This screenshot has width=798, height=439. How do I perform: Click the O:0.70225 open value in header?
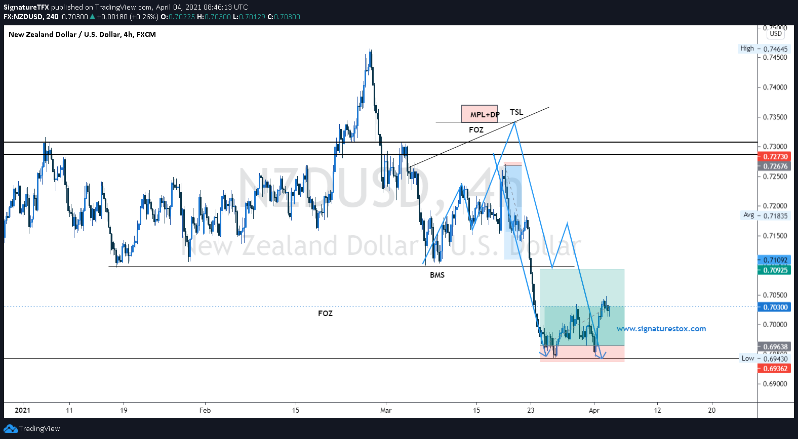[178, 17]
